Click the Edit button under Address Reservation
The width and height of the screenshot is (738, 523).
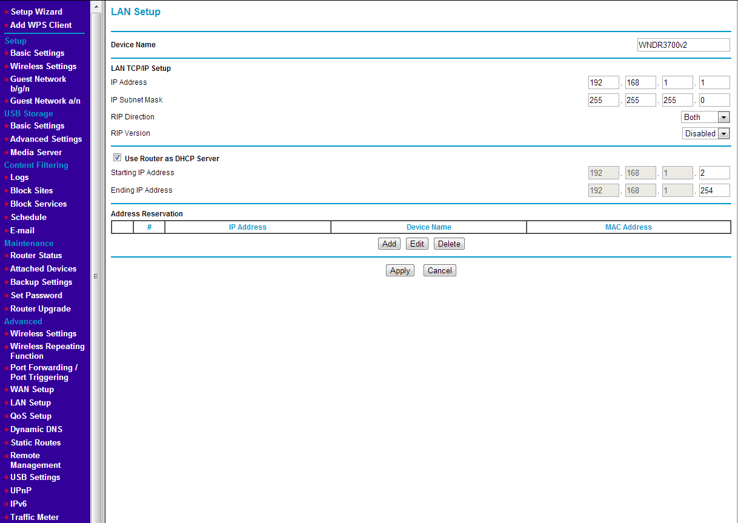417,243
